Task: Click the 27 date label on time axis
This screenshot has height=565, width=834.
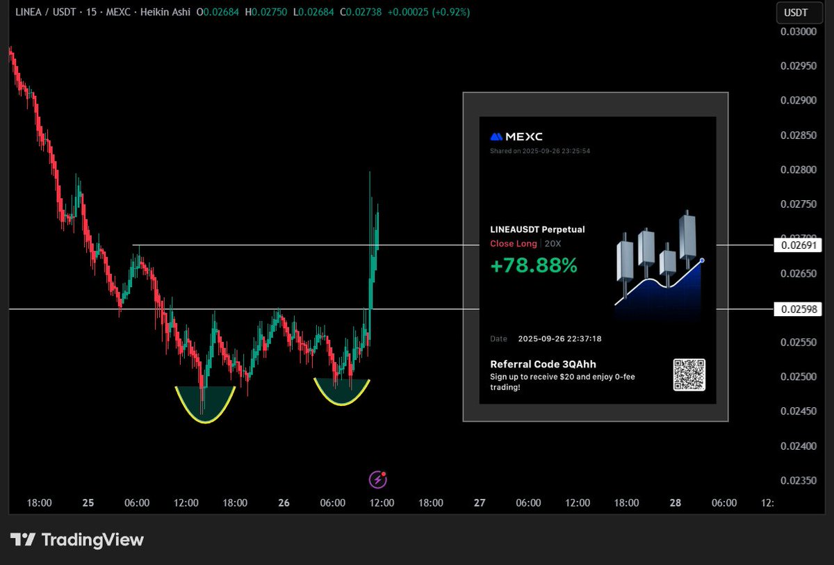Action: 480,502
